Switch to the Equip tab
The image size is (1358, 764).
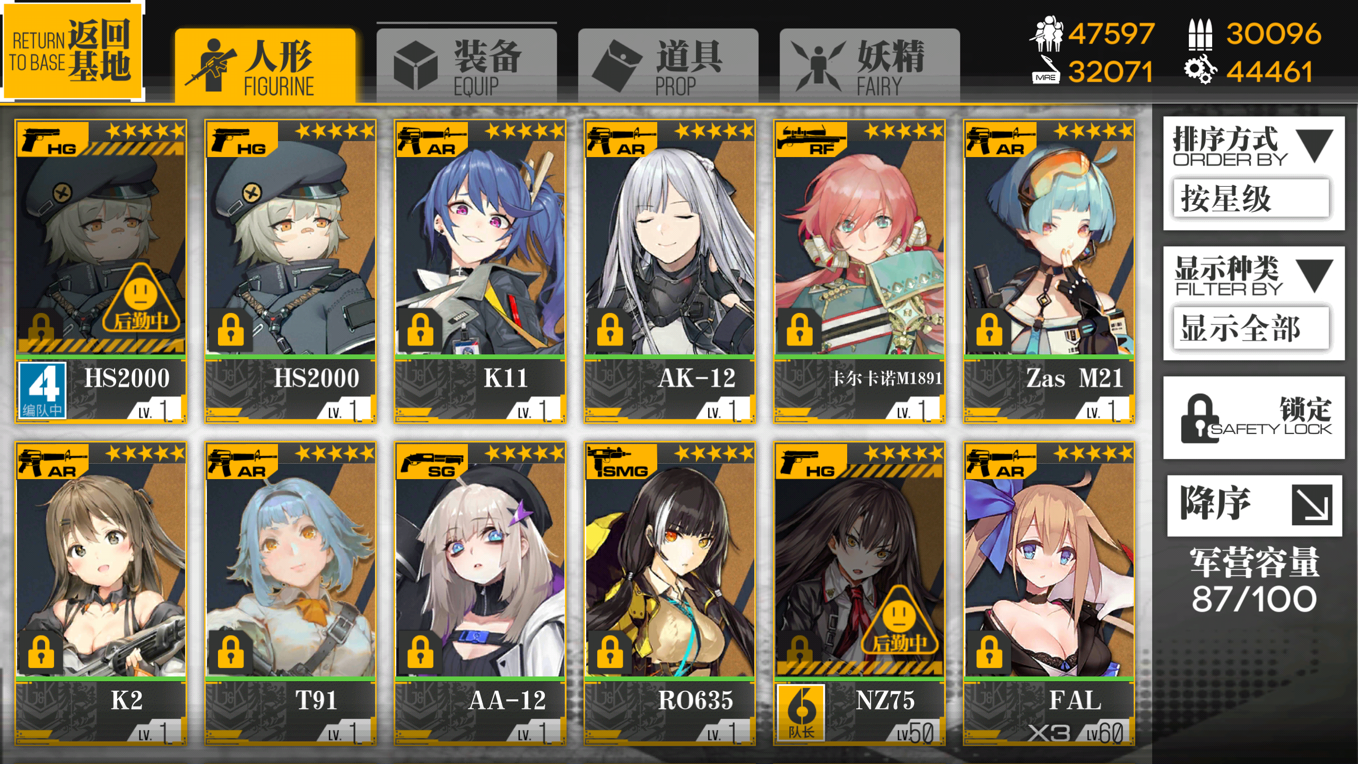[x=466, y=66]
